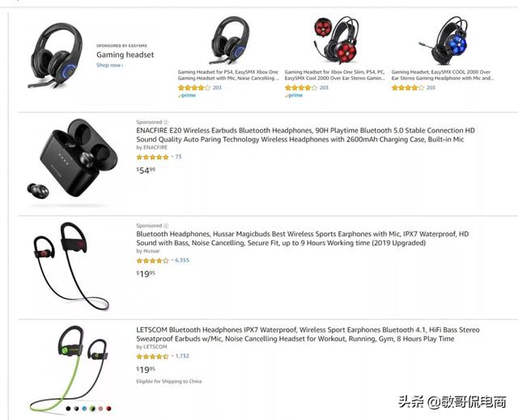Open rating popover arrow beside 73 reviews

[172, 157]
